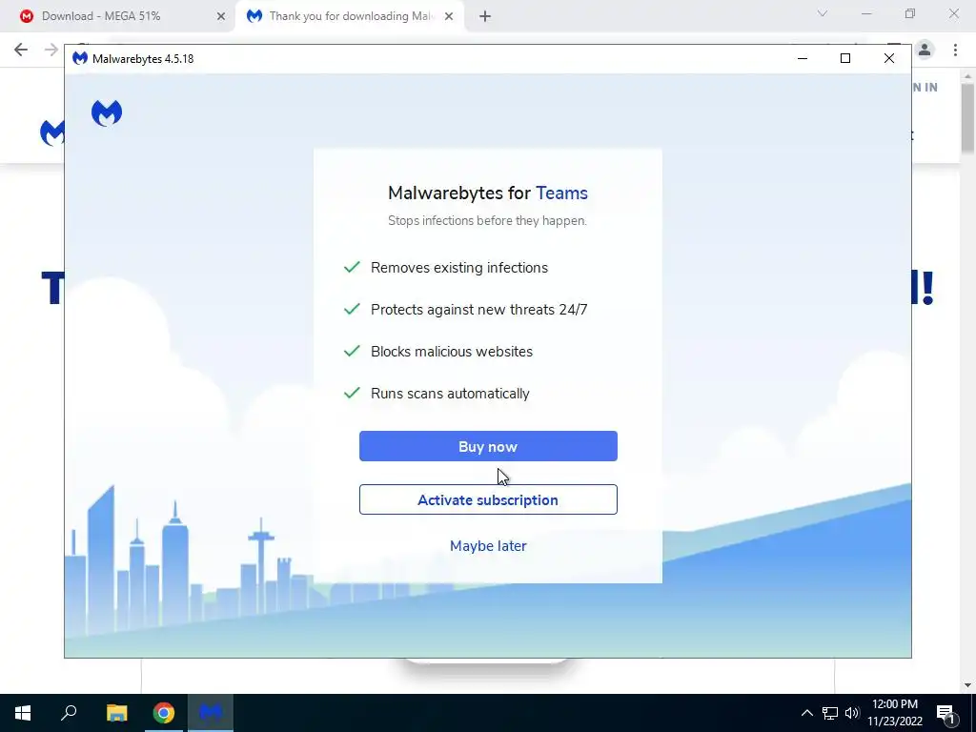This screenshot has height=732, width=976.
Task: Show hidden system tray icons
Action: (806, 713)
